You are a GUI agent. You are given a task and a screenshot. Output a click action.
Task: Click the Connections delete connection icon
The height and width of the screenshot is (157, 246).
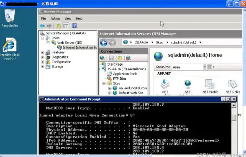click(128, 58)
